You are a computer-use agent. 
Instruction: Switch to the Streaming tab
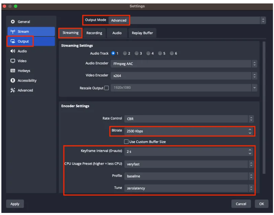(x=70, y=33)
